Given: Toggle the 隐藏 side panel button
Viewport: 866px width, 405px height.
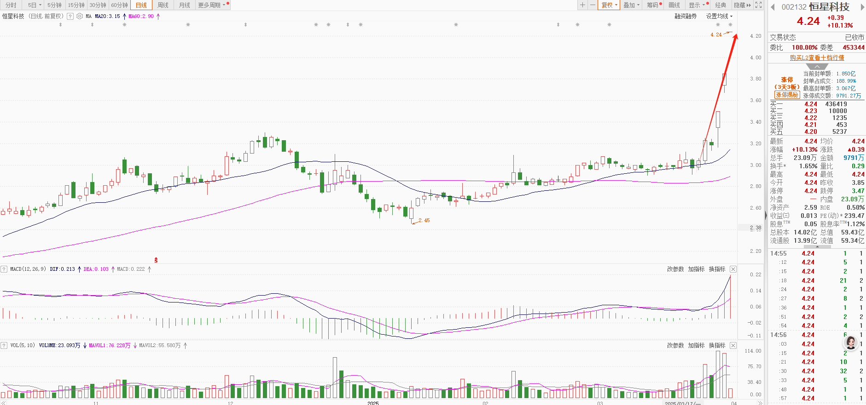Looking at the screenshot, I should click(x=742, y=5).
